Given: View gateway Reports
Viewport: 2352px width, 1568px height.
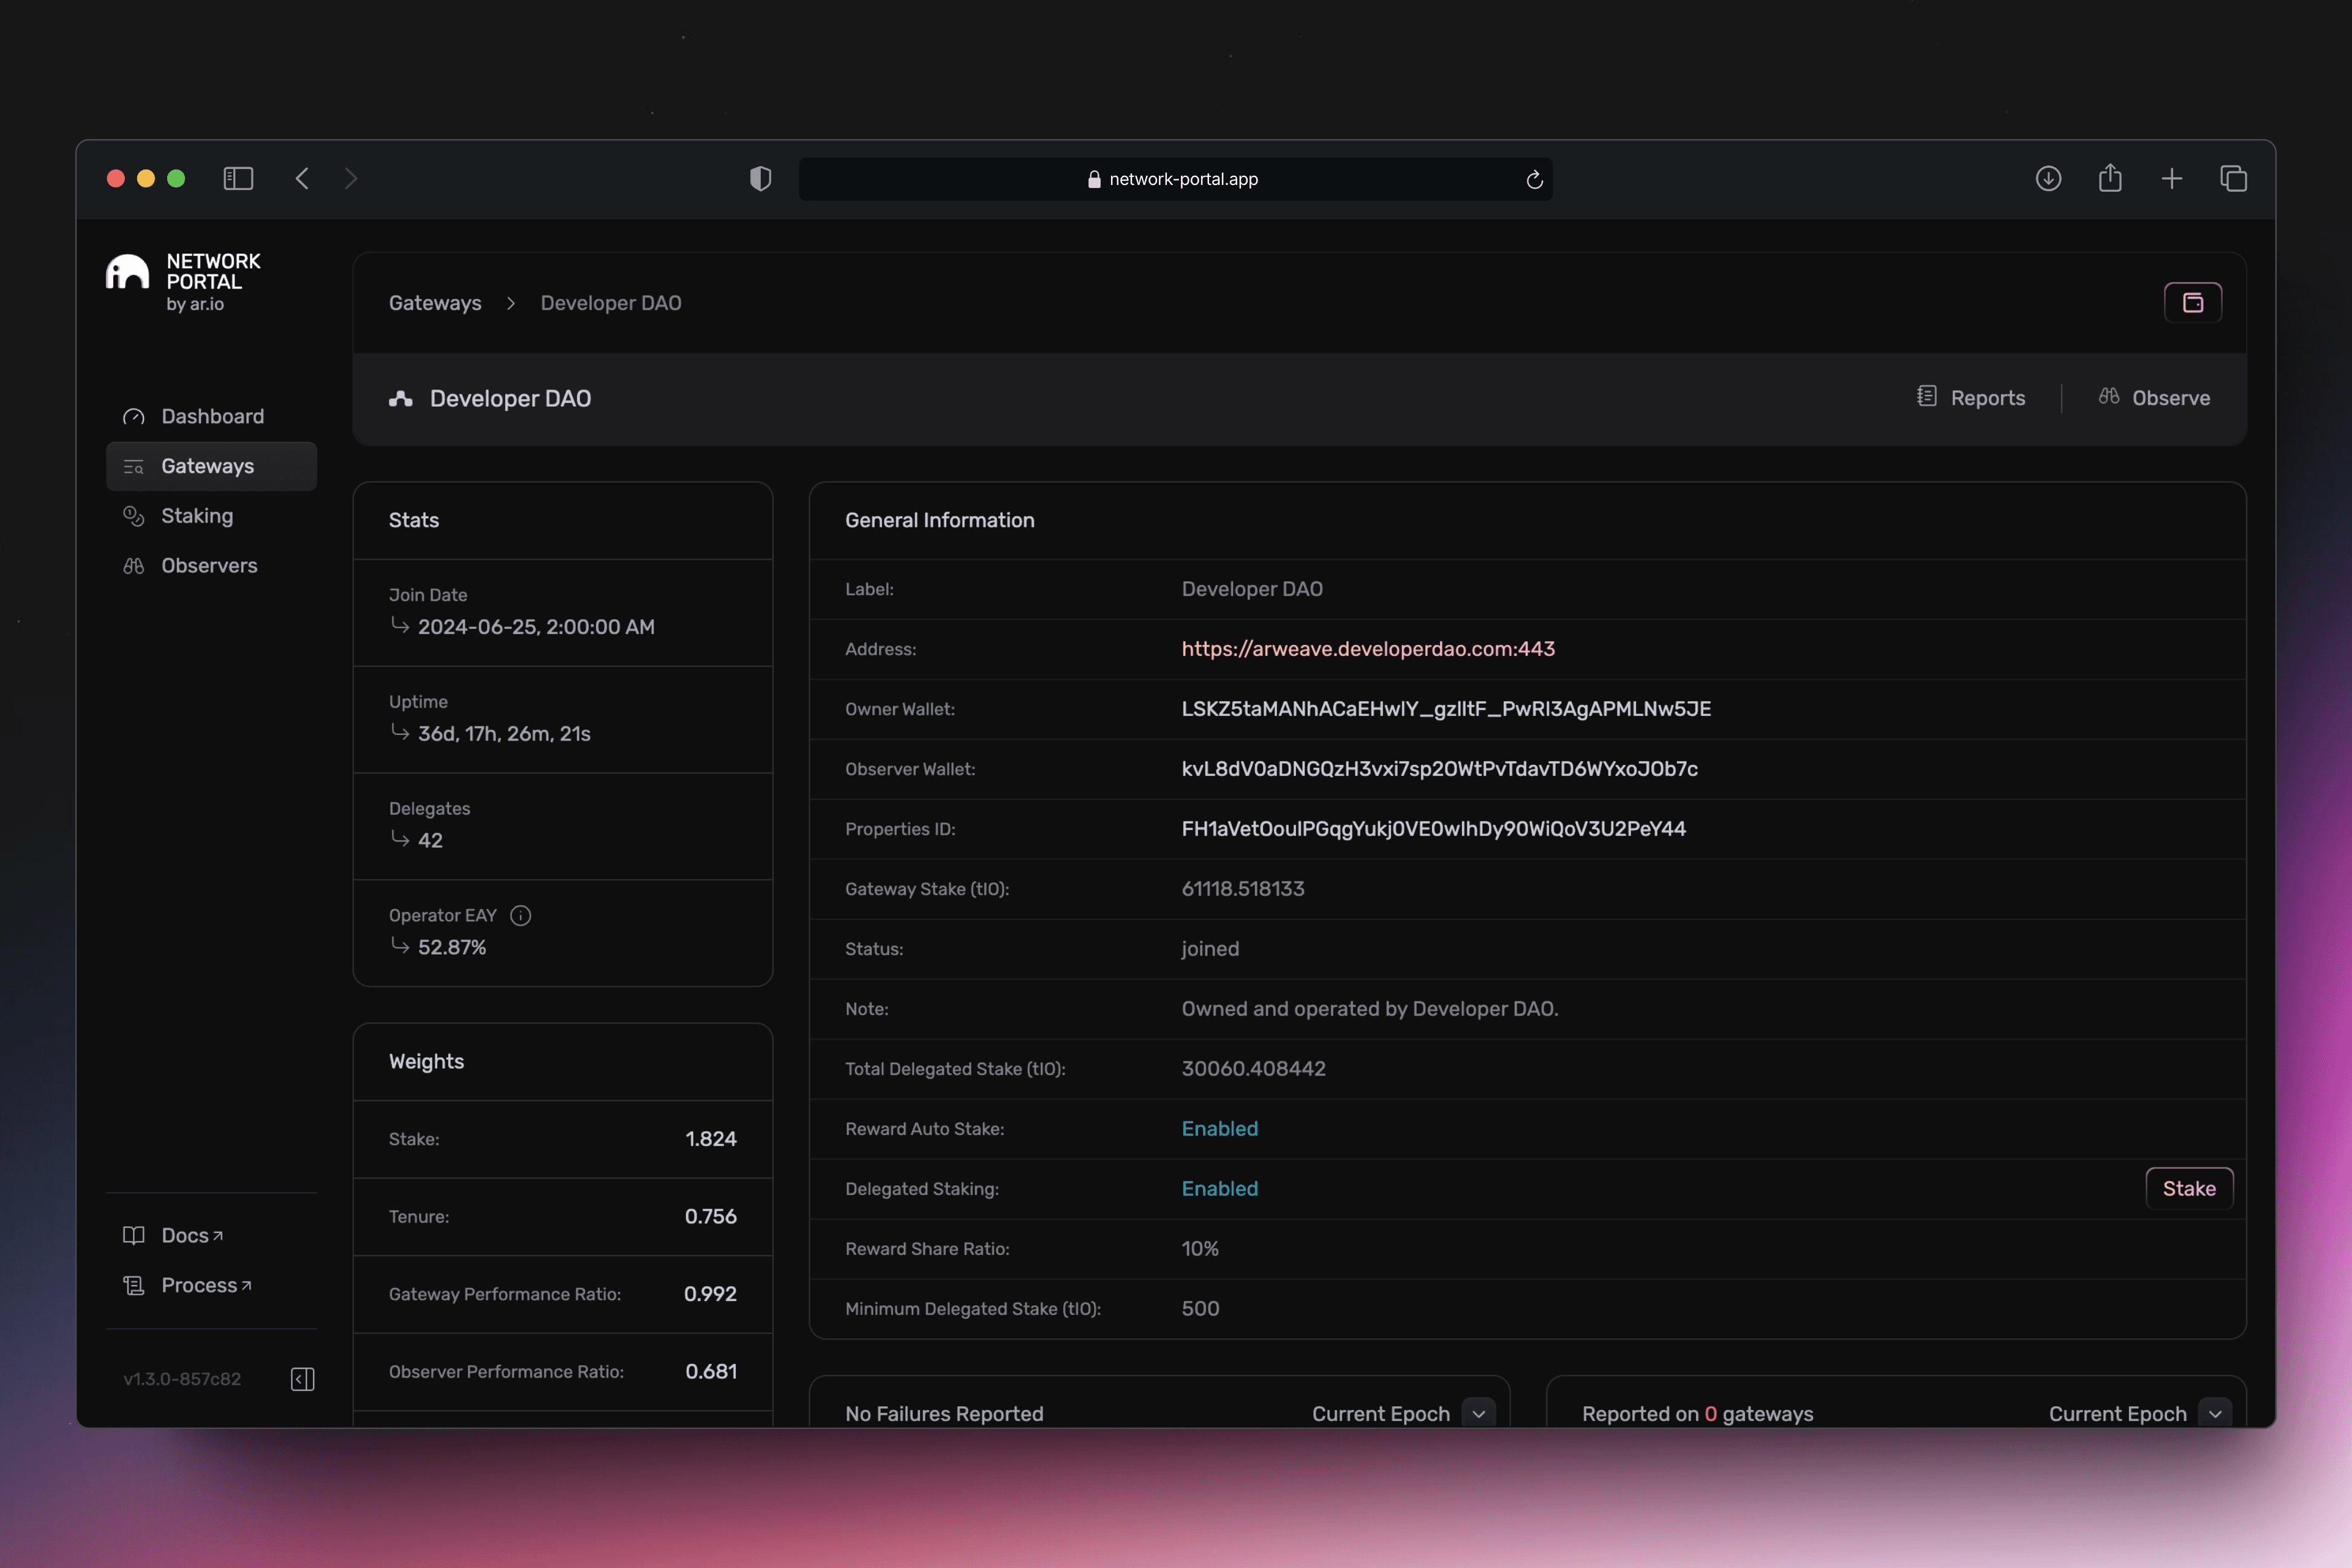Looking at the screenshot, I should click(1971, 398).
